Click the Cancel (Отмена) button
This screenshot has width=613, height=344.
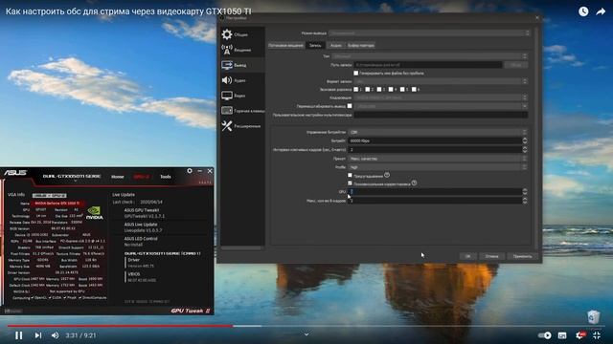[x=491, y=256]
